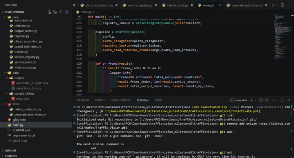
Task: Split the terminal panel
Action: click(x=261, y=100)
